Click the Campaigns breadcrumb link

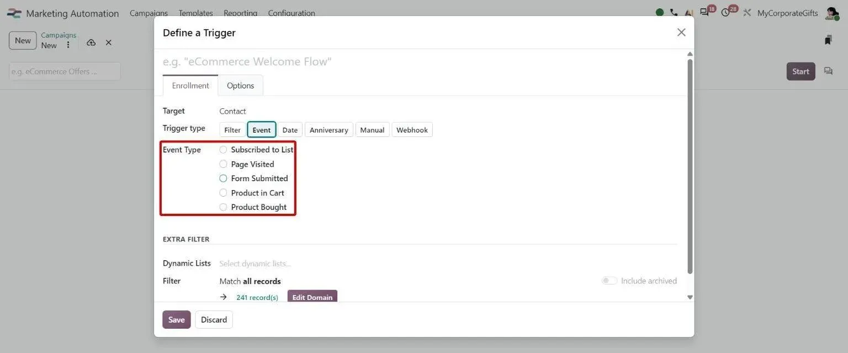tap(59, 35)
